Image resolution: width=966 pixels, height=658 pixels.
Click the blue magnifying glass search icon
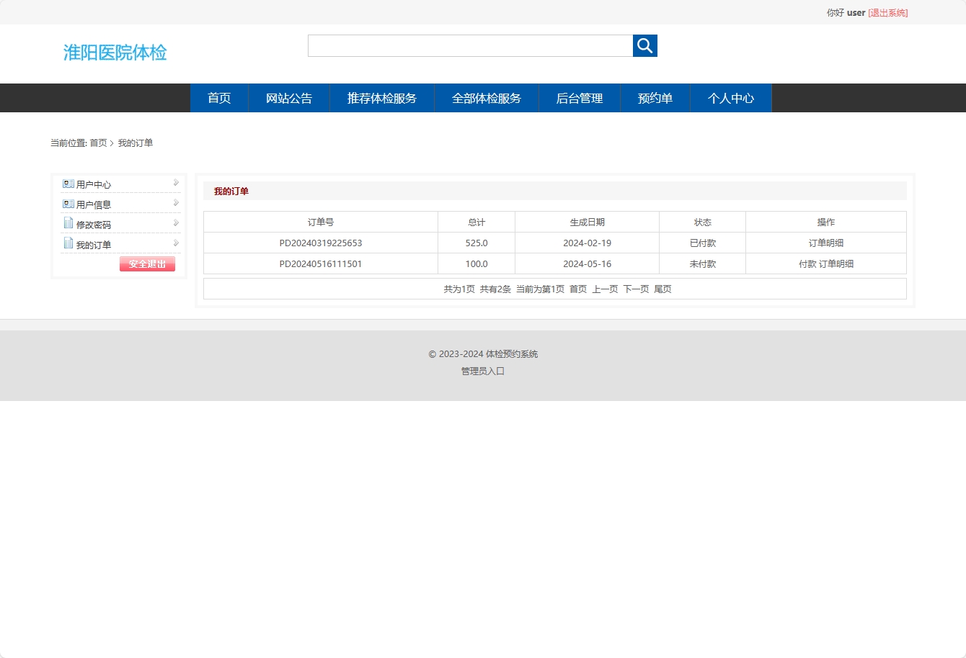click(x=644, y=45)
